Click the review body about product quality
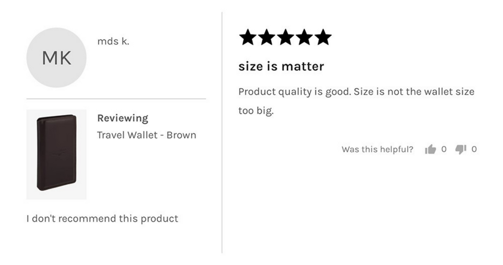 pyautogui.click(x=357, y=101)
